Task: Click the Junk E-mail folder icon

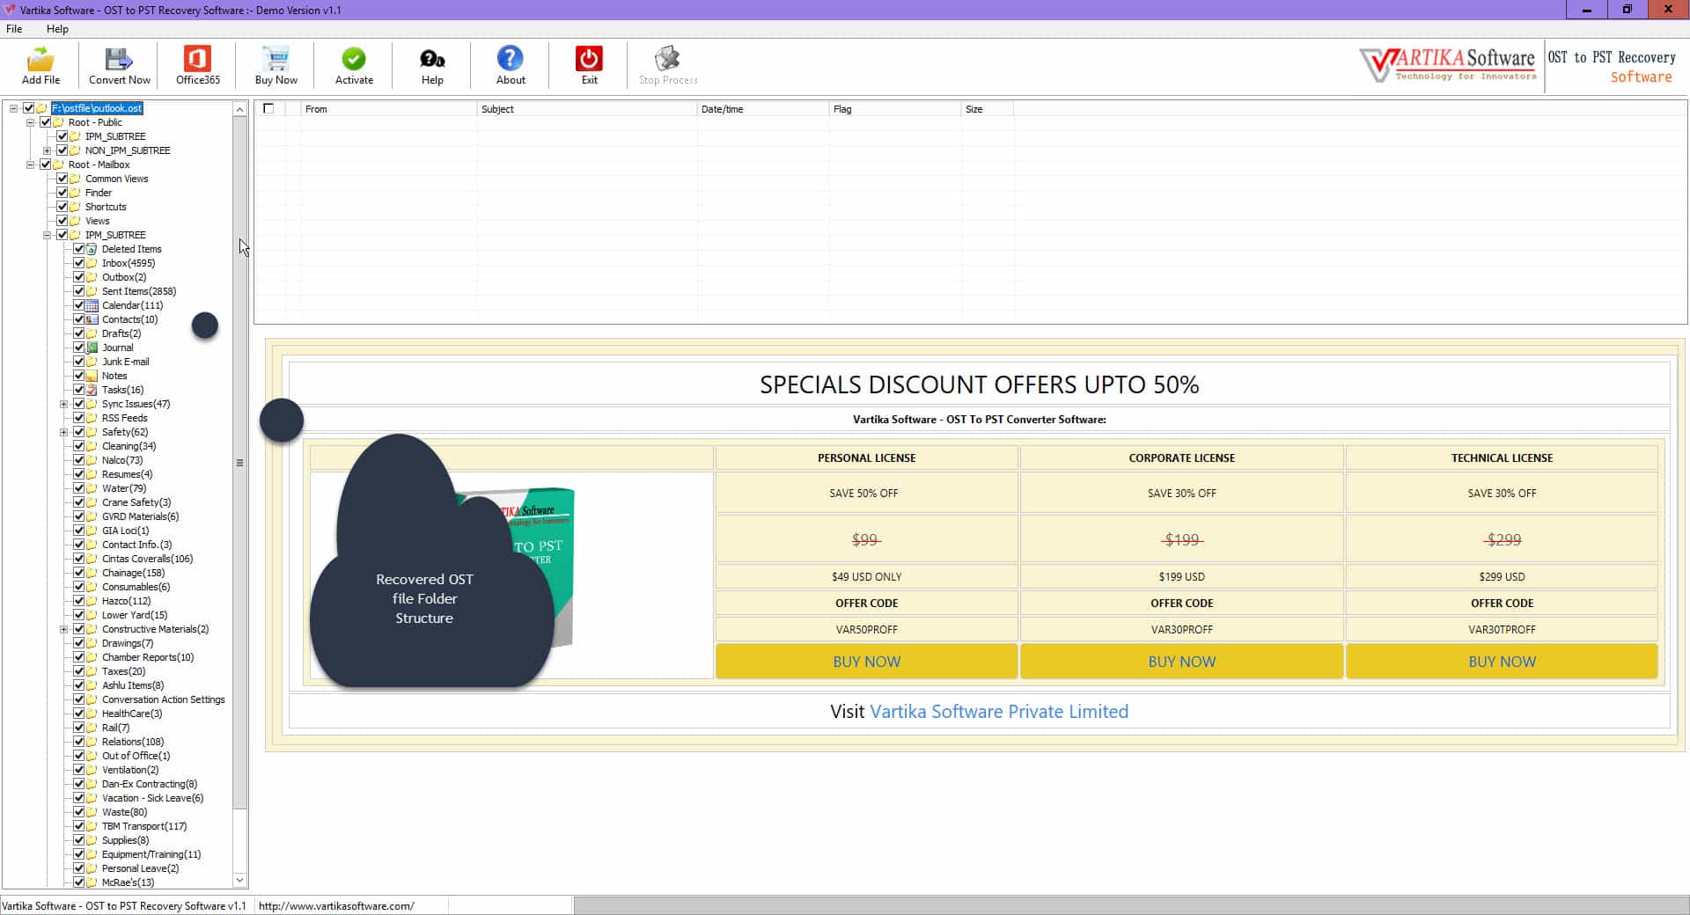Action: [x=92, y=362]
